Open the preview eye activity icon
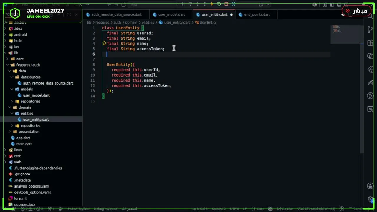 point(370,109)
